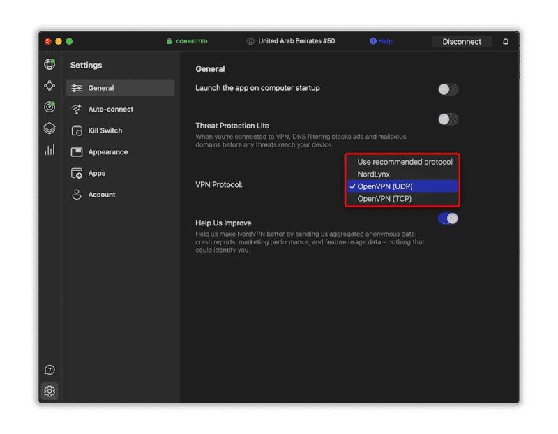Disable the Help Us Improve switch
558x434 pixels.
[x=448, y=218]
